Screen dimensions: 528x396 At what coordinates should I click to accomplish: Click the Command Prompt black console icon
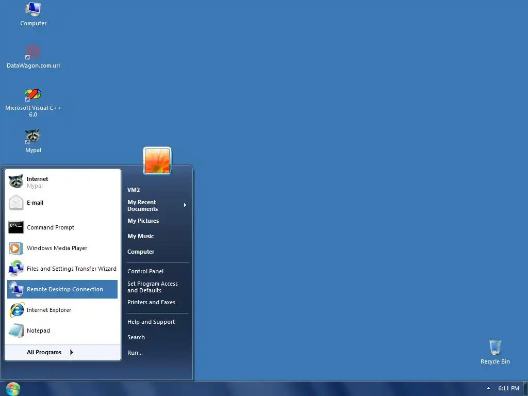click(x=16, y=227)
